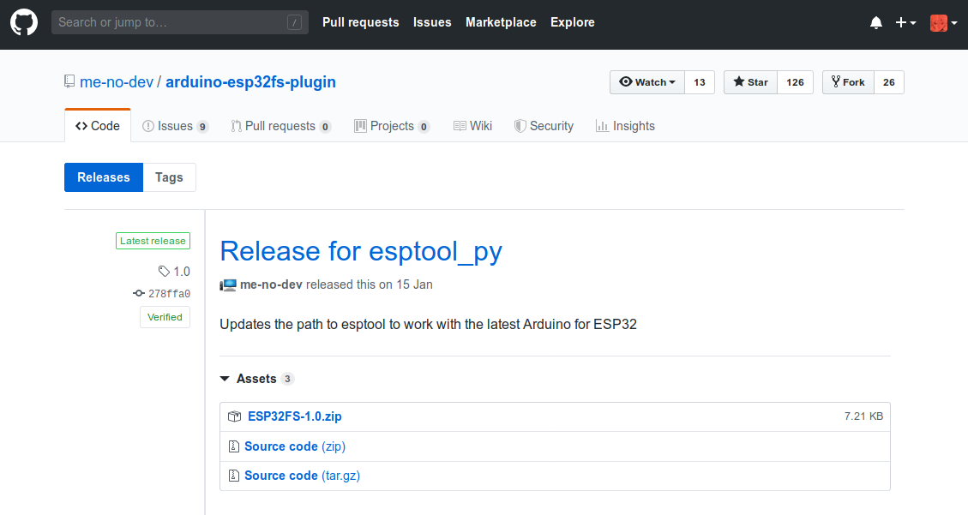Star the arduino-esp32fs-plugin repository
This screenshot has height=515, width=968.
coord(751,82)
